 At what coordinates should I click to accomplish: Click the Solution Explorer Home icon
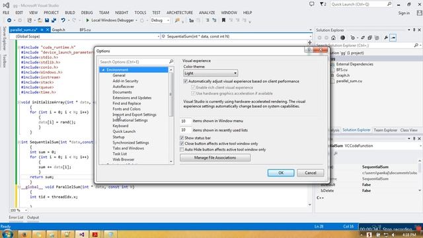click(x=333, y=38)
